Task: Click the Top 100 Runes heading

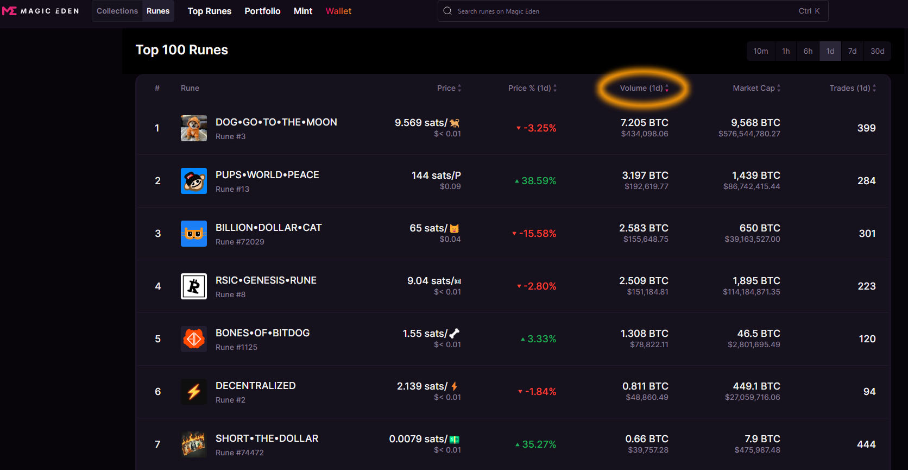Action: [182, 50]
